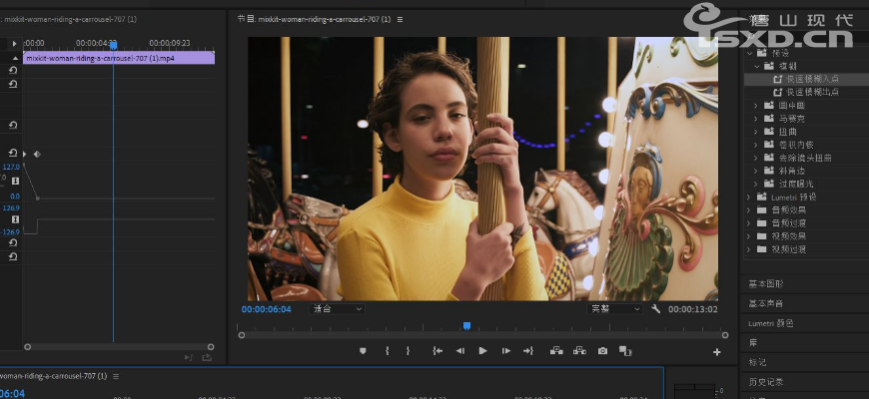The height and width of the screenshot is (399, 869).
Task: Step back one frame
Action: [x=460, y=351]
